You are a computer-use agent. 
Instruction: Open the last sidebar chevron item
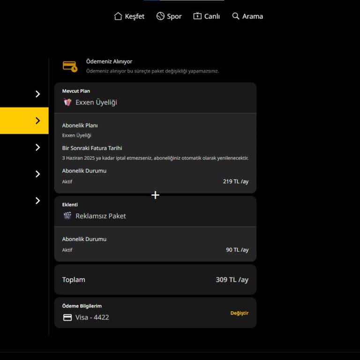(37, 201)
